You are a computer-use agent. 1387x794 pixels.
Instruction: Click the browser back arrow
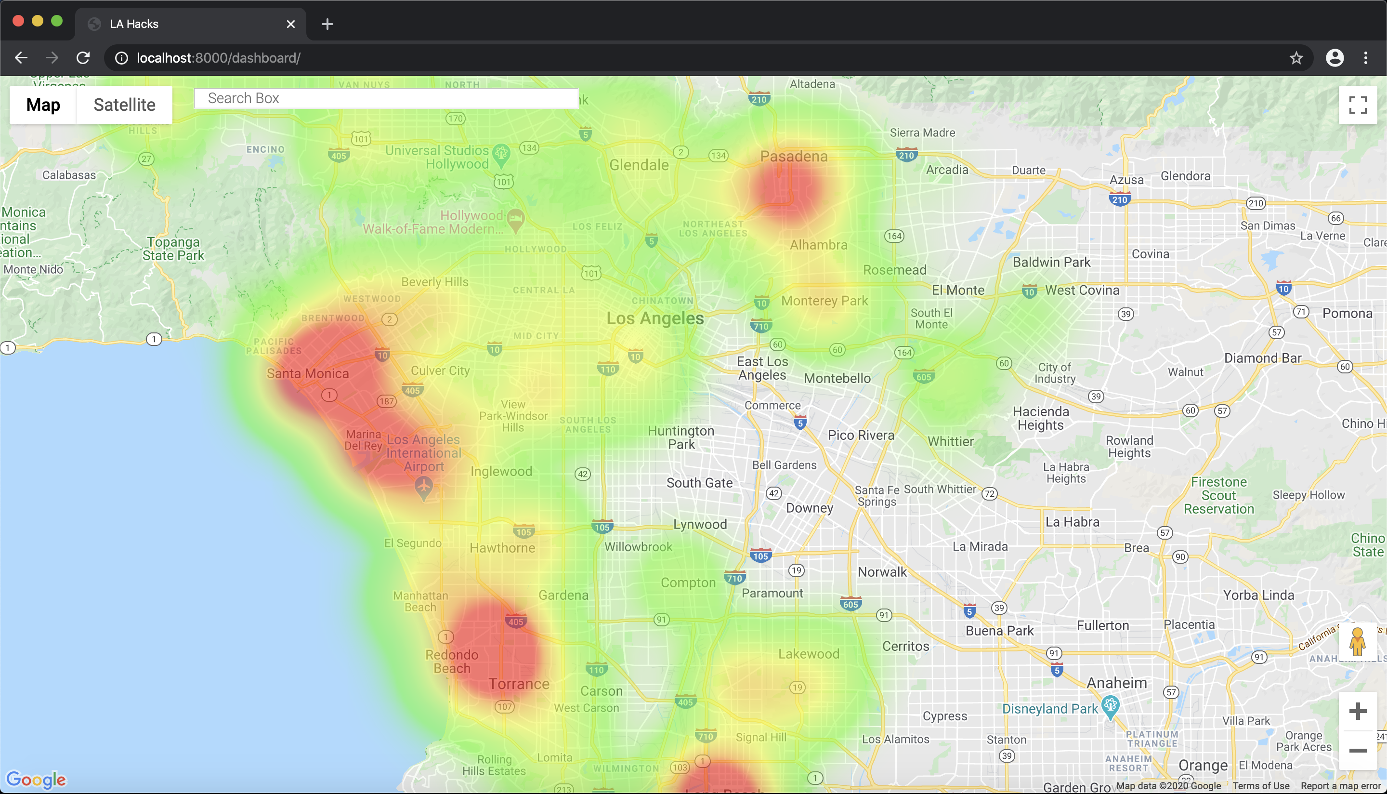21,58
